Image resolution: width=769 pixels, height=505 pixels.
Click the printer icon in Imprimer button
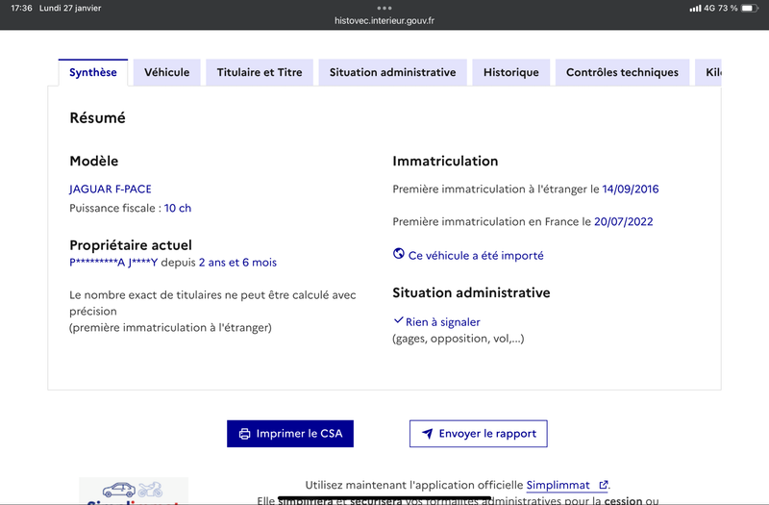pyautogui.click(x=244, y=434)
